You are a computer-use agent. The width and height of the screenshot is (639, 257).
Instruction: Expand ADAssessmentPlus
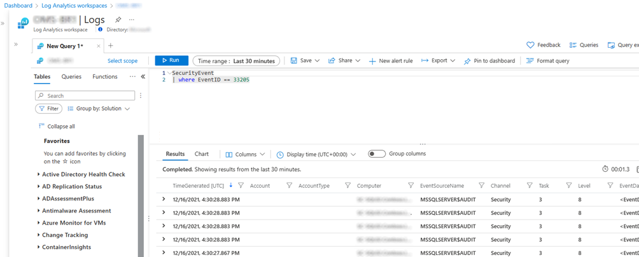[66, 198]
